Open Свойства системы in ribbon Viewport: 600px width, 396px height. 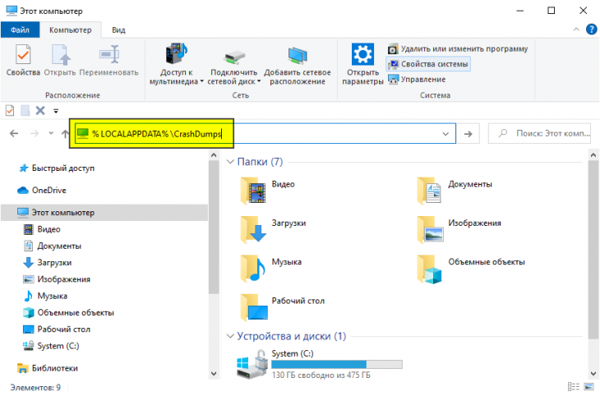coord(428,64)
